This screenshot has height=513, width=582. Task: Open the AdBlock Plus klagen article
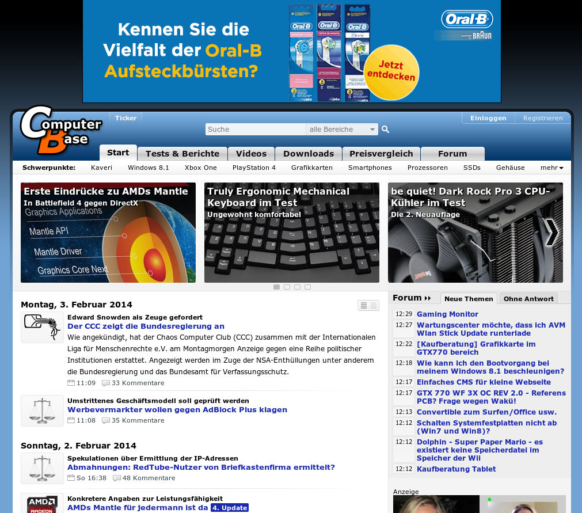(177, 409)
